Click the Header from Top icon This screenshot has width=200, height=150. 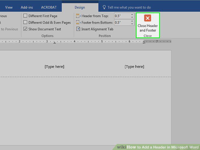coord(78,16)
